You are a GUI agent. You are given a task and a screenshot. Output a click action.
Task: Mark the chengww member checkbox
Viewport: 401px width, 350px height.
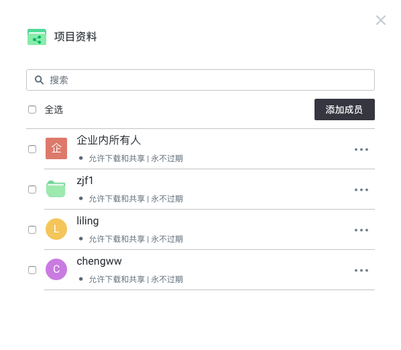[x=32, y=270]
